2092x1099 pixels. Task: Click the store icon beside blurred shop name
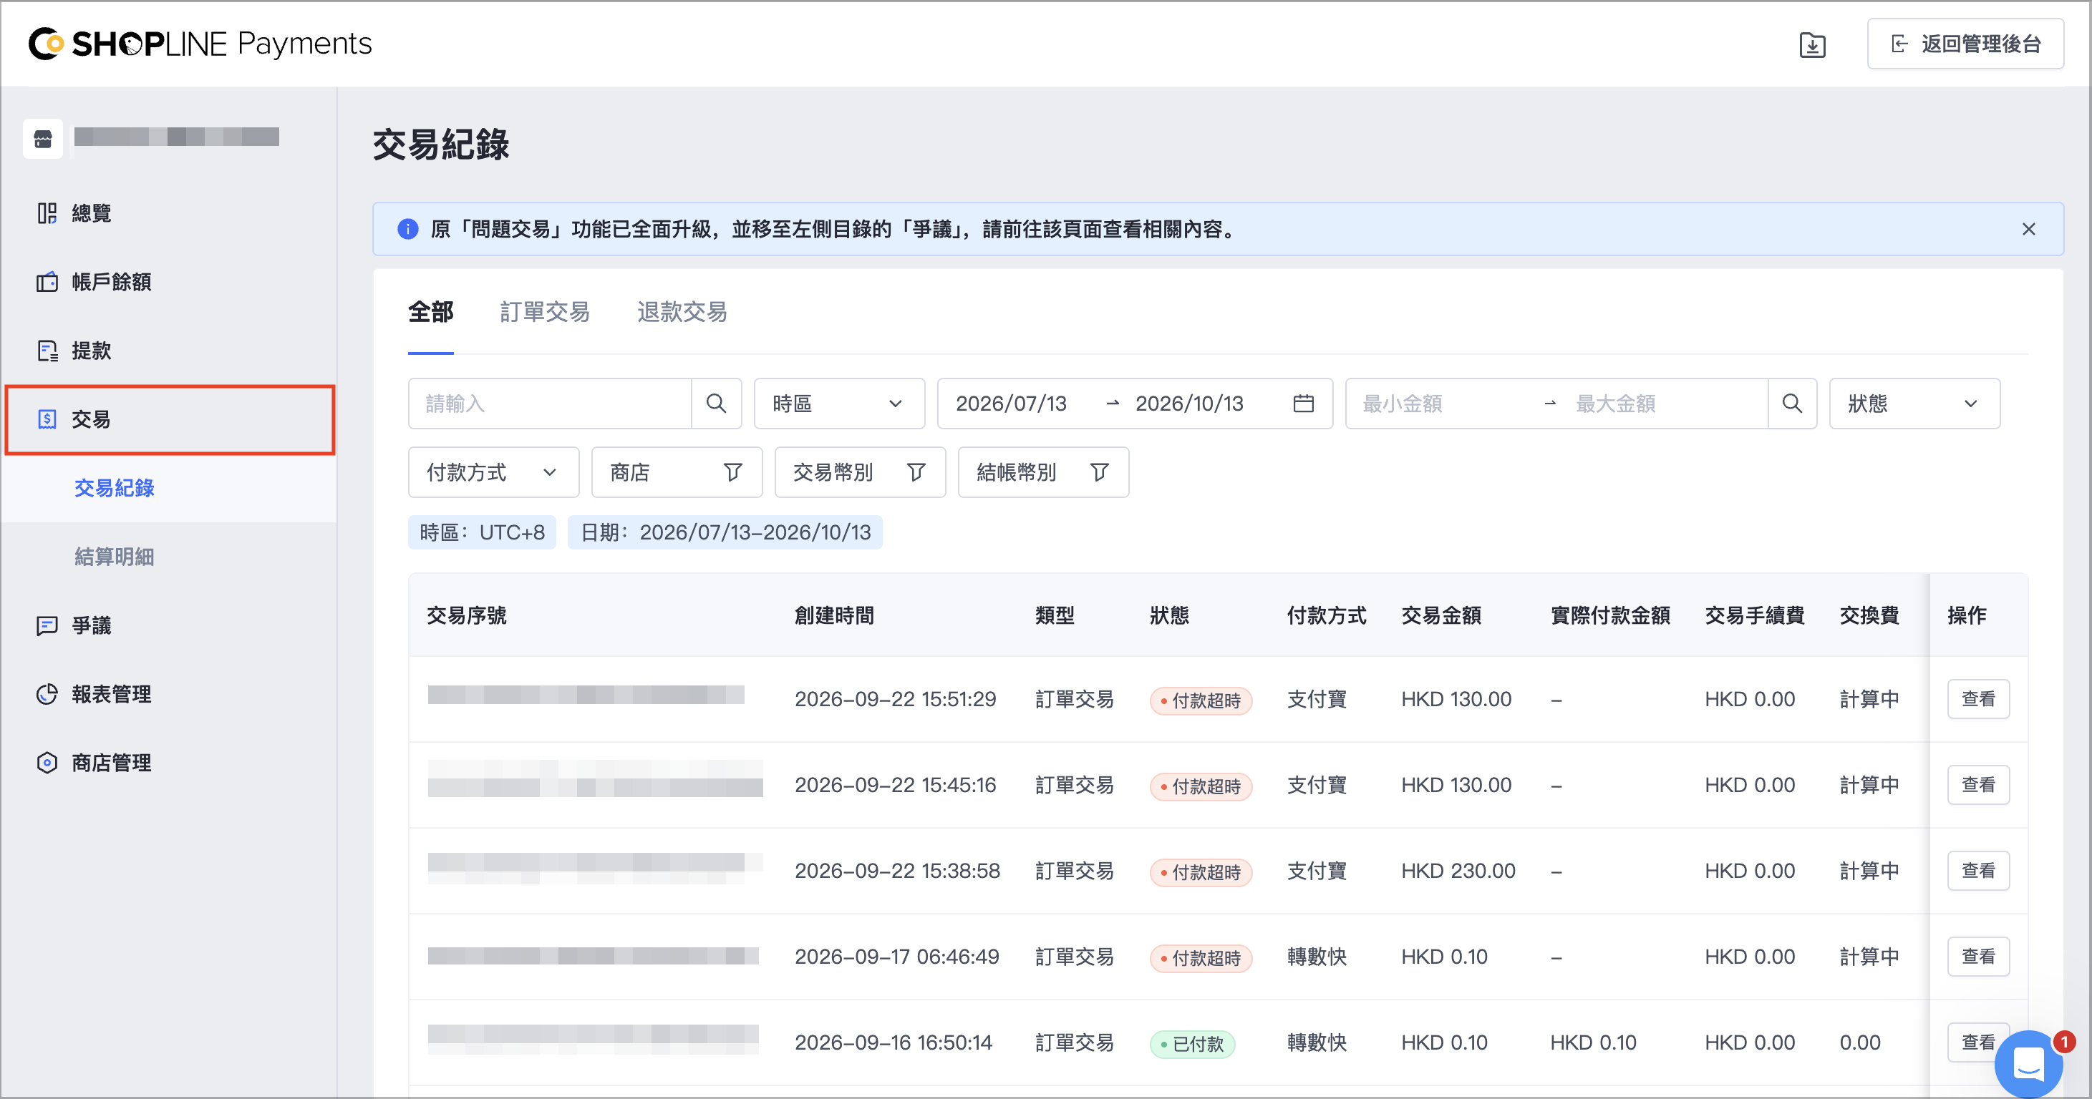point(43,139)
